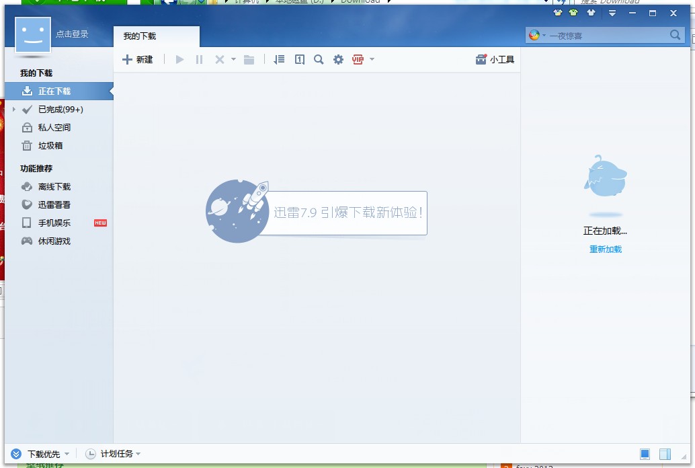
Task: Open the download folder icon
Action: pyautogui.click(x=249, y=59)
